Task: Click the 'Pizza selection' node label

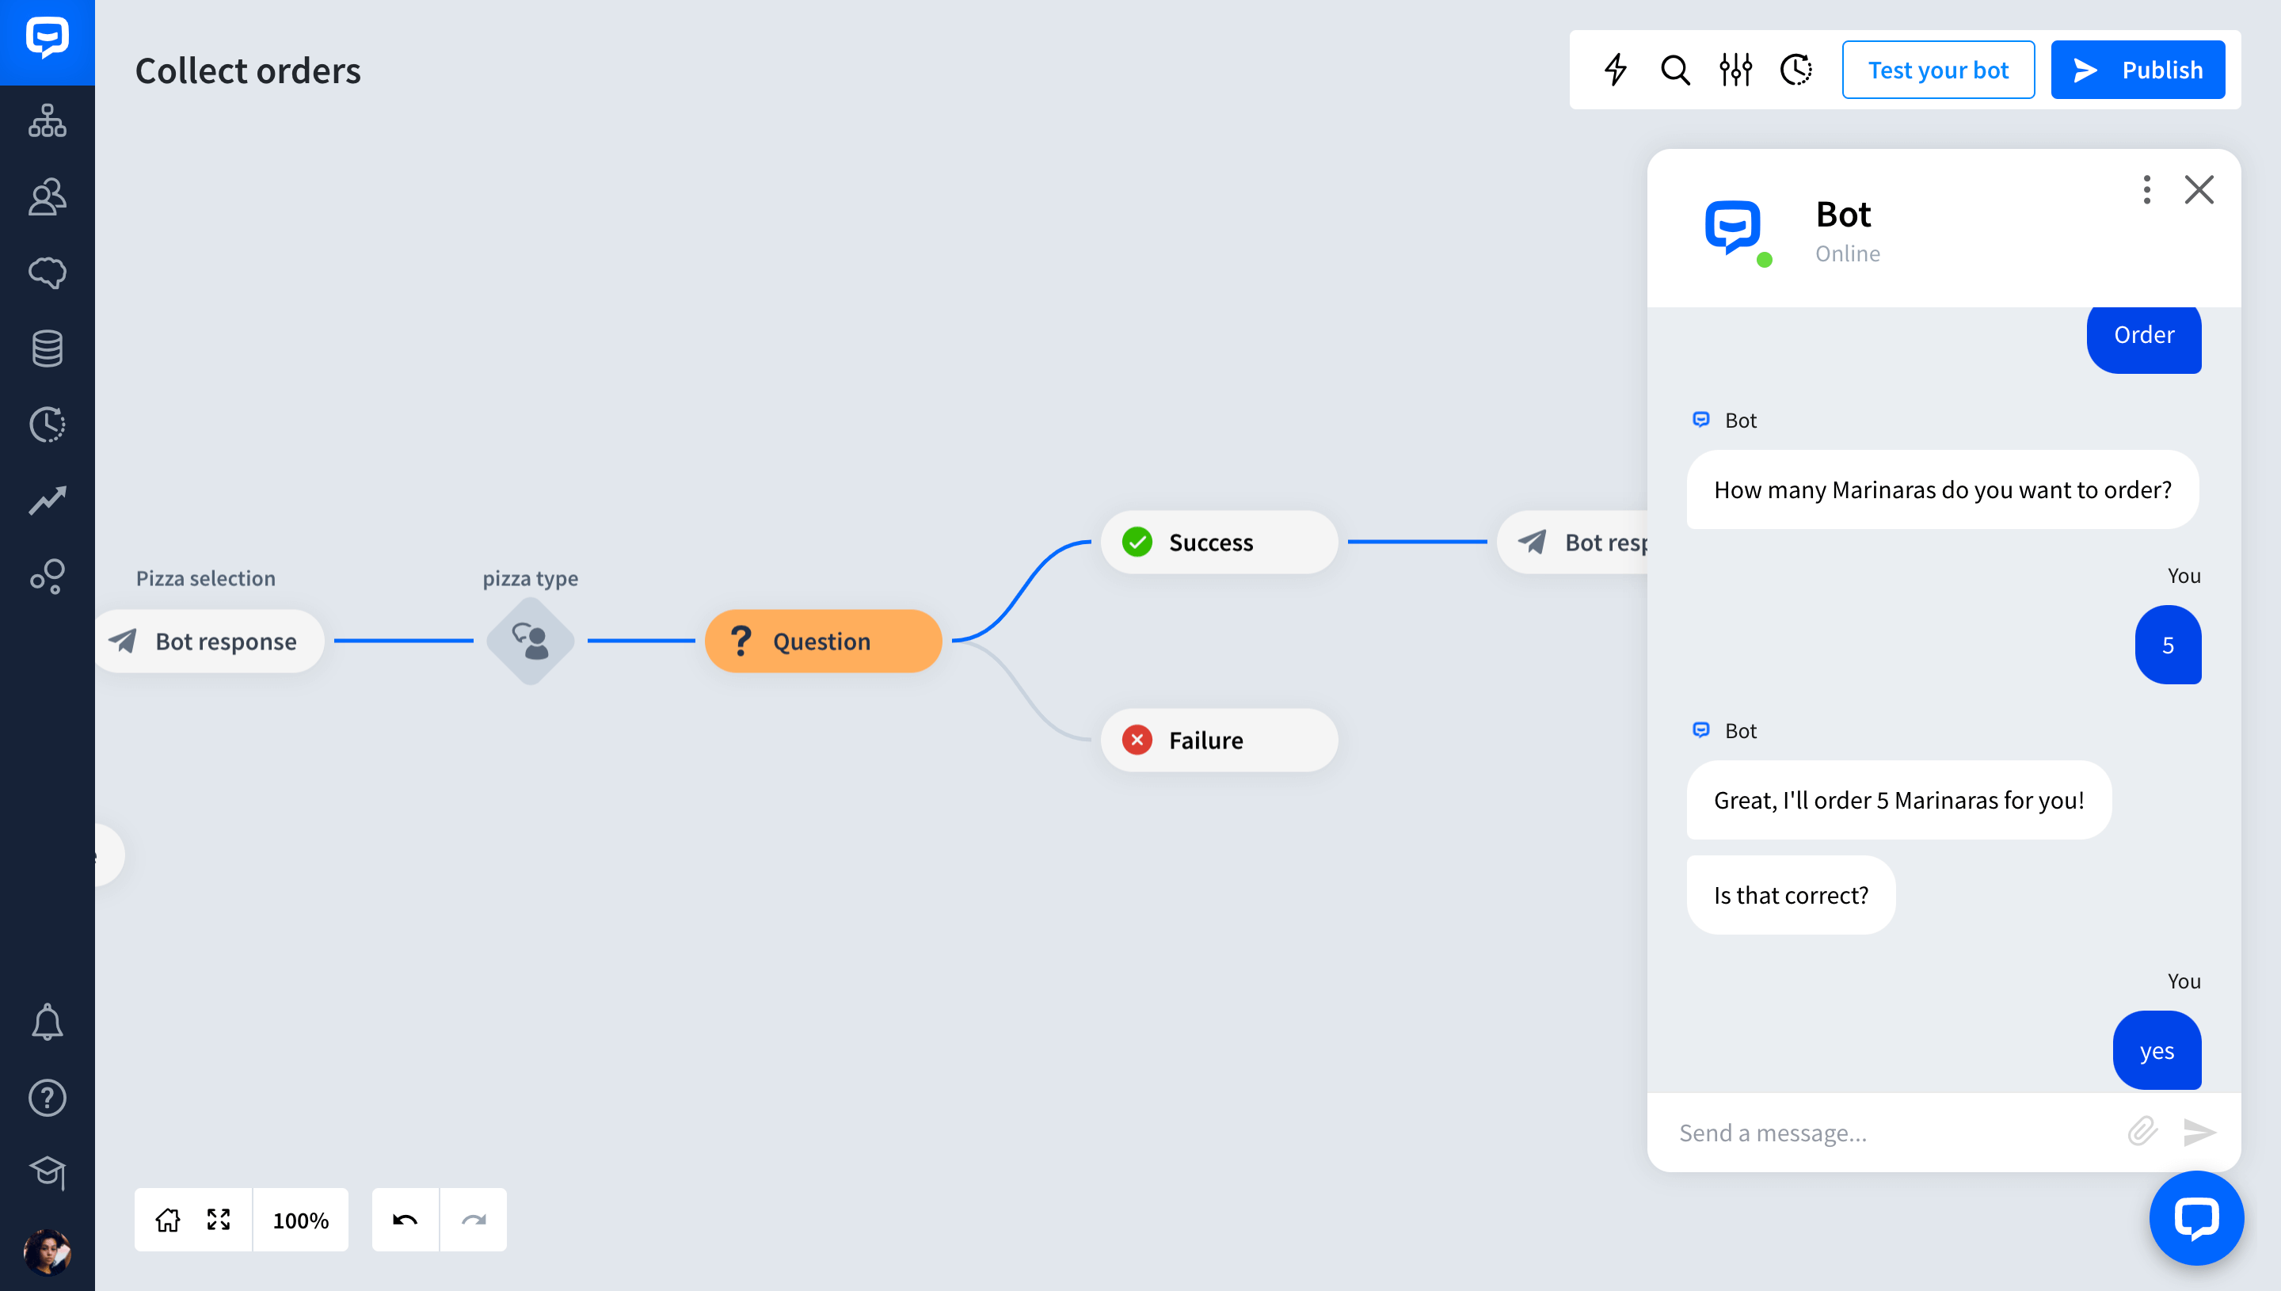Action: [x=206, y=578]
